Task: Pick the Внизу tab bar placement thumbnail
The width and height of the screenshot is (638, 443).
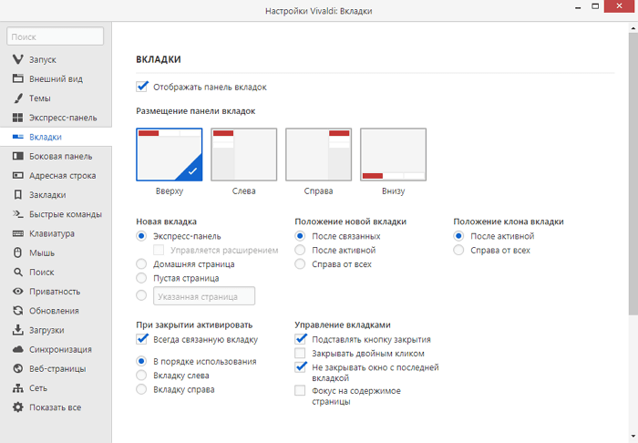Action: [393, 155]
